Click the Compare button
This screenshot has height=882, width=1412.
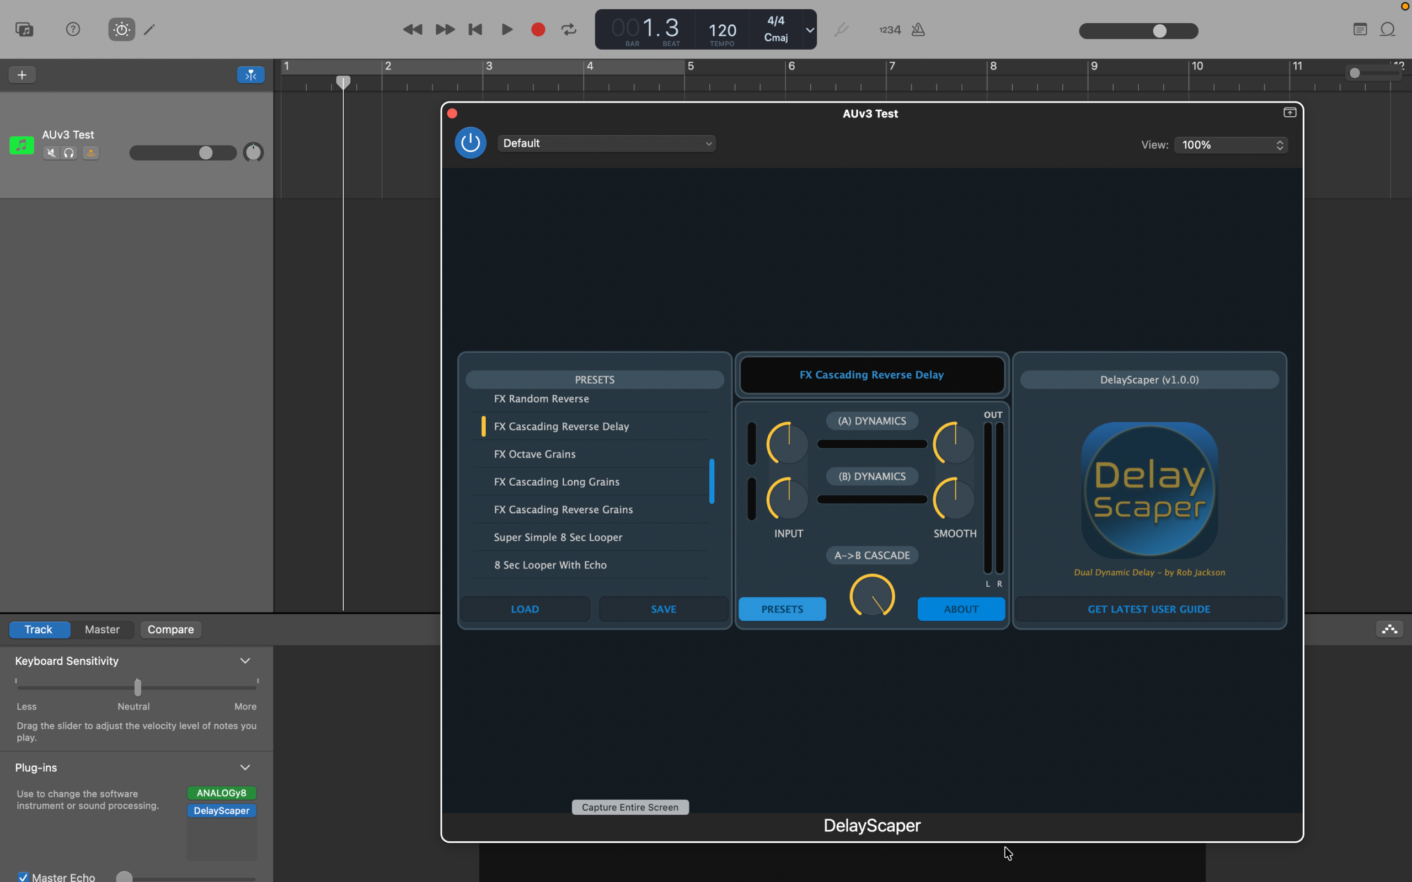click(x=170, y=630)
